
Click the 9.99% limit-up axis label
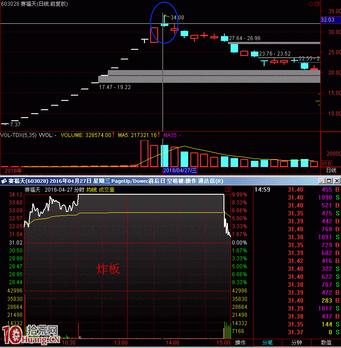tap(239, 195)
